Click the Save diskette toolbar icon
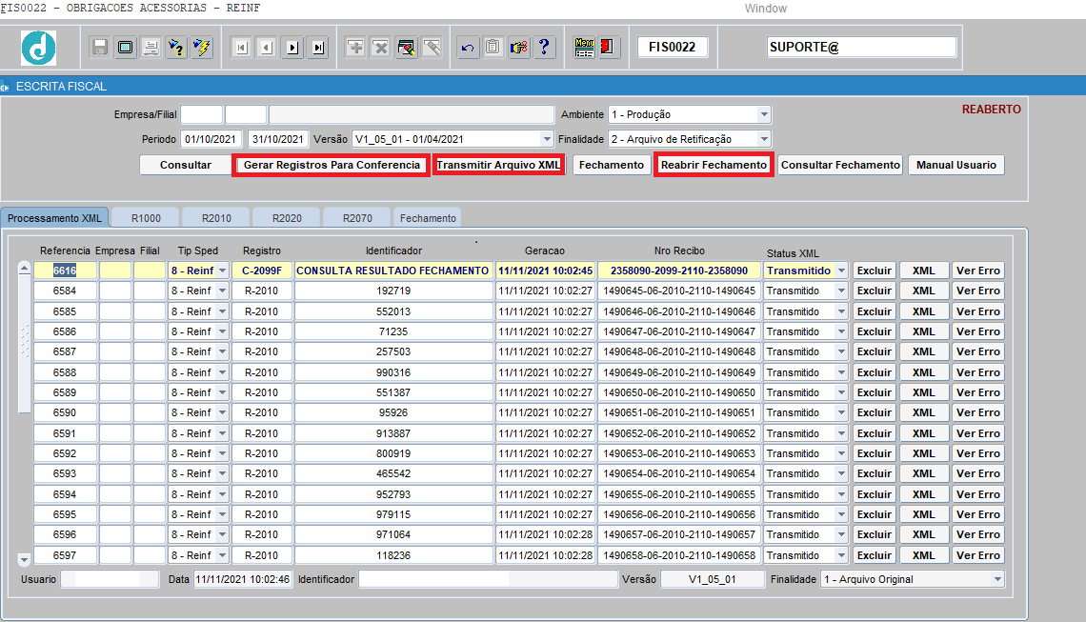1086x622 pixels. 100,47
